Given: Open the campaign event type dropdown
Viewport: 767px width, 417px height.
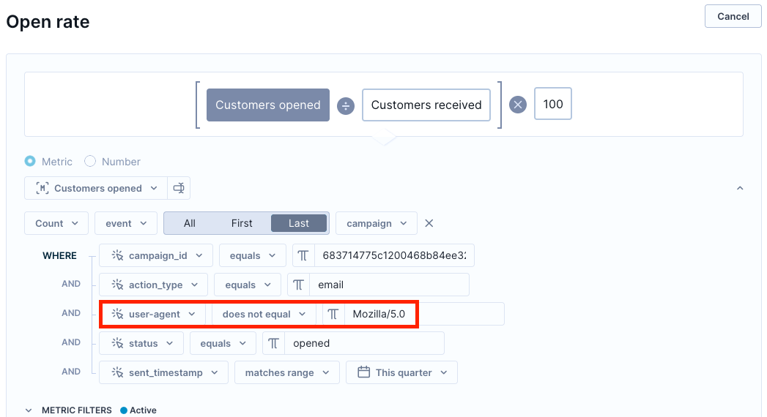Looking at the screenshot, I should pyautogui.click(x=376, y=223).
